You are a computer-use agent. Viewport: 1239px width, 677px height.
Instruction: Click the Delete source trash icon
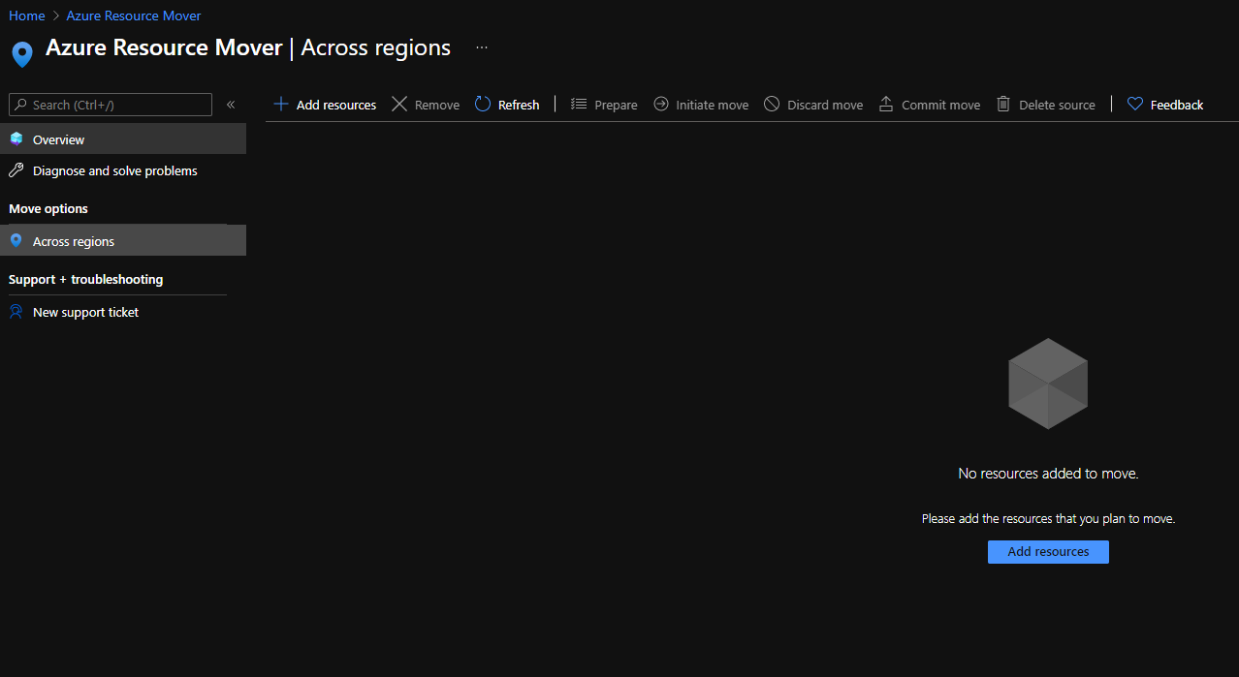click(1003, 104)
